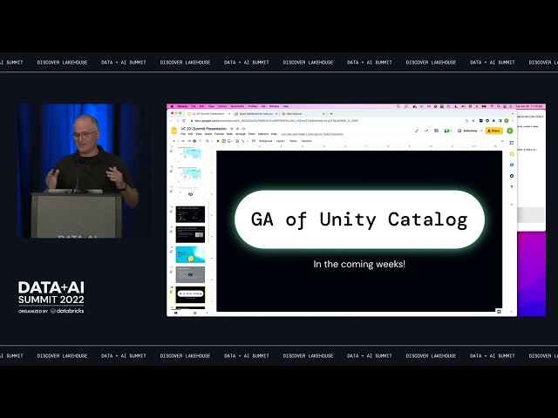Open the Chrome three-dot menu
Viewport: 558px width, 418px height.
pyautogui.click(x=513, y=121)
